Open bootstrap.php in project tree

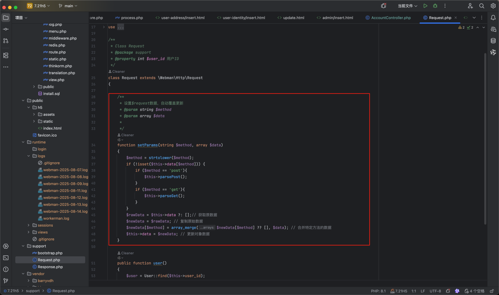click(x=50, y=253)
